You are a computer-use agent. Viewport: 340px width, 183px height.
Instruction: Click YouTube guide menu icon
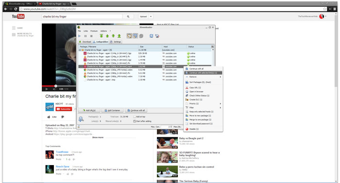tap(14, 28)
